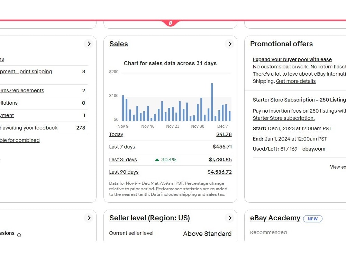Click the 81 used listings link
This screenshot has height=259, width=346.
click(282, 149)
